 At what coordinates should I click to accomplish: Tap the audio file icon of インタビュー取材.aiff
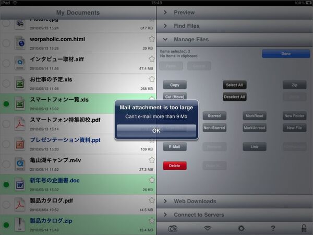[x=20, y=63]
